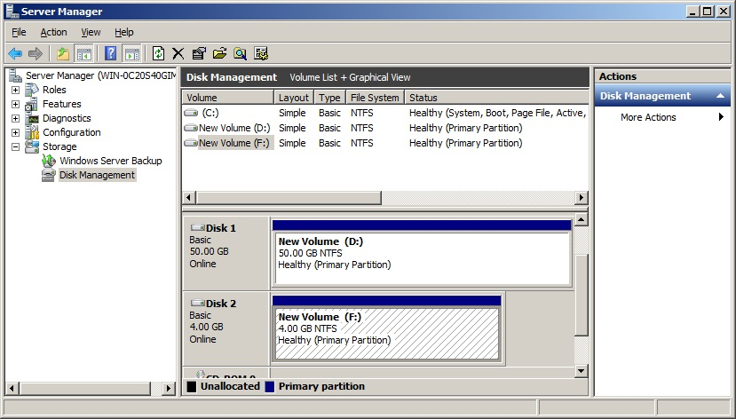Viewport: 736px width, 419px height.
Task: Select Configuration in the console tree
Action: pyautogui.click(x=72, y=132)
